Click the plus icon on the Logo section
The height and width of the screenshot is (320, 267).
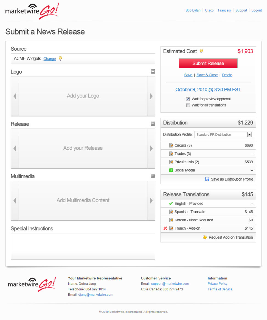(x=153, y=72)
